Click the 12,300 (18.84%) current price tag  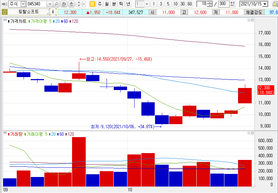tap(266, 90)
